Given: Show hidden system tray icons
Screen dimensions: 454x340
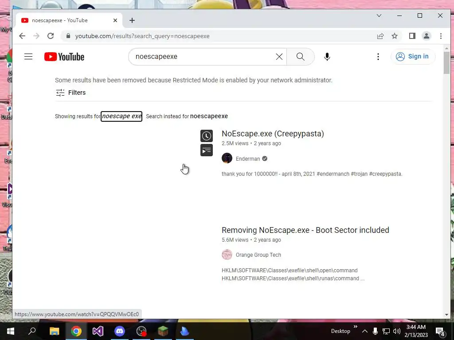Looking at the screenshot, I should 364,331.
